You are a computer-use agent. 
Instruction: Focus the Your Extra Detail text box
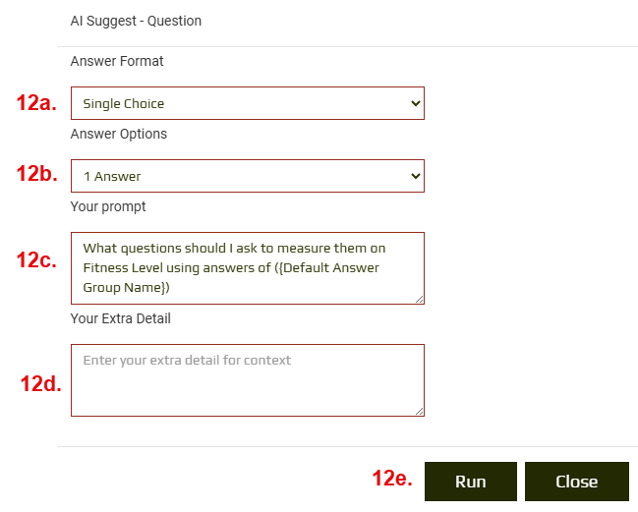tap(247, 379)
